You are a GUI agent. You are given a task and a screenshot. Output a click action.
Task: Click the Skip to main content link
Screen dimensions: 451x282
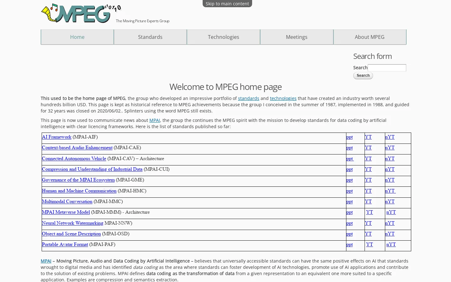pos(227,3)
